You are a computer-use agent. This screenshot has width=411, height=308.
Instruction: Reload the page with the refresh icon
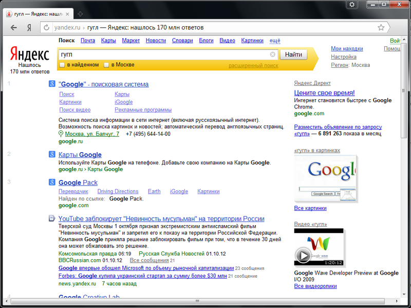46,28
